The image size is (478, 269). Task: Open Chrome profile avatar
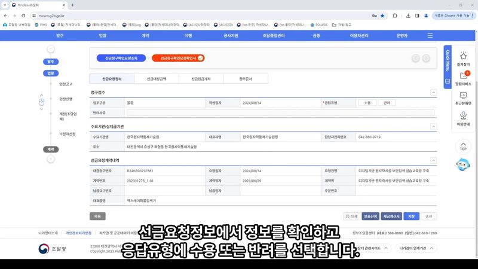426,16
